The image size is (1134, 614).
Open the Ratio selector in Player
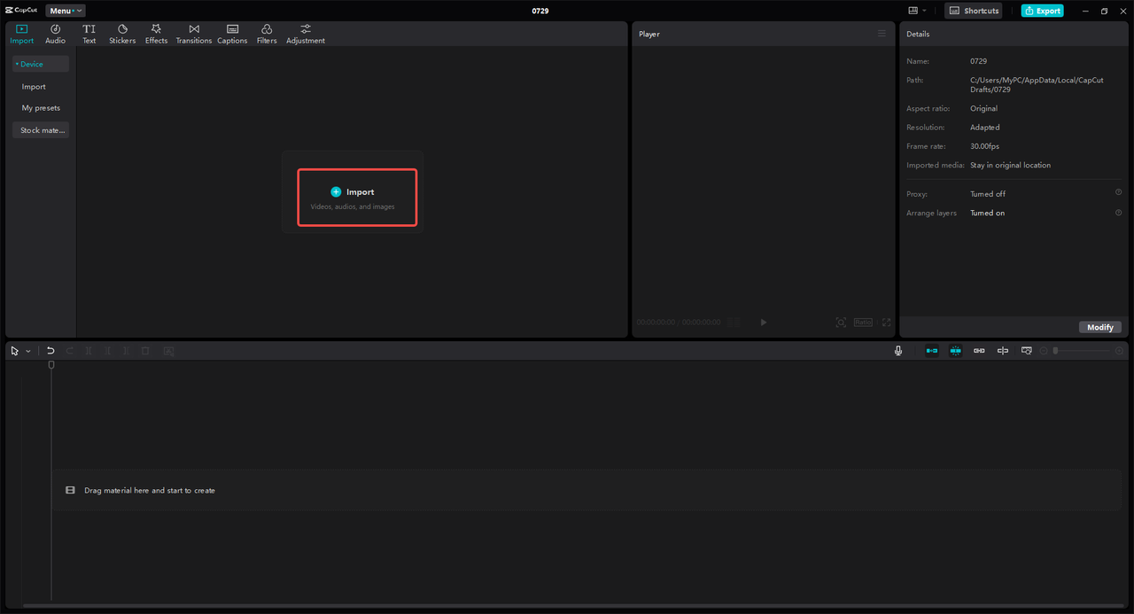863,323
